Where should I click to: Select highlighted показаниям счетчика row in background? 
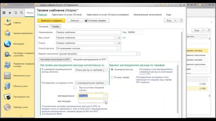(x=197, y=51)
